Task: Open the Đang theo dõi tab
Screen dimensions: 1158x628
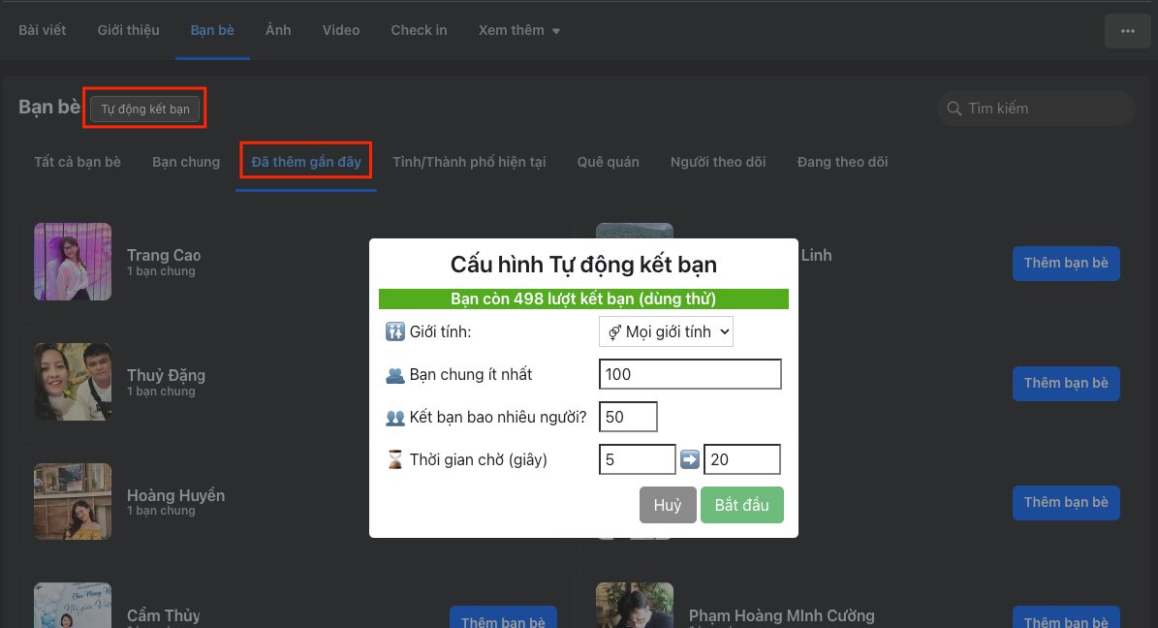Action: tap(843, 162)
